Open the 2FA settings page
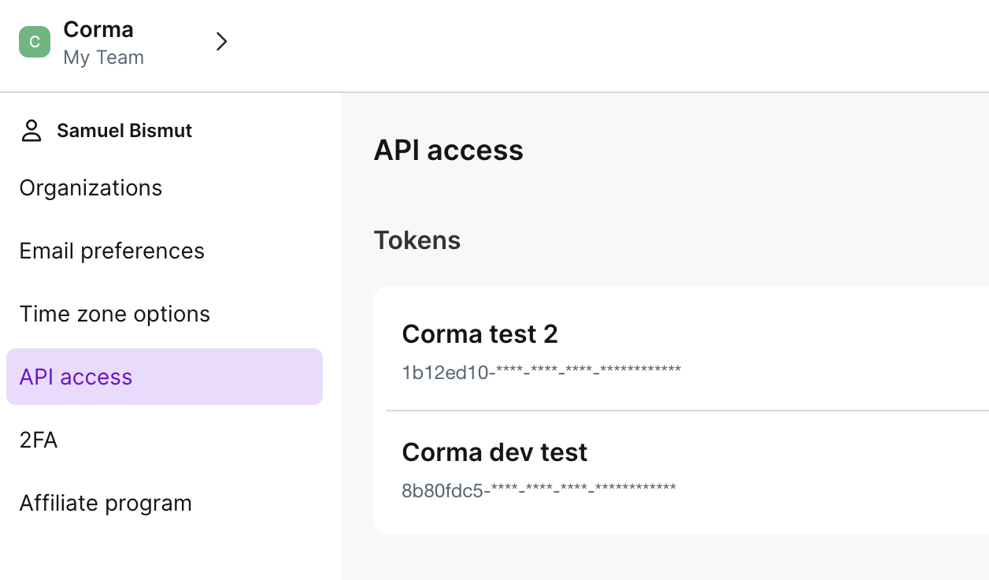Image resolution: width=989 pixels, height=580 pixels. pyautogui.click(x=39, y=441)
